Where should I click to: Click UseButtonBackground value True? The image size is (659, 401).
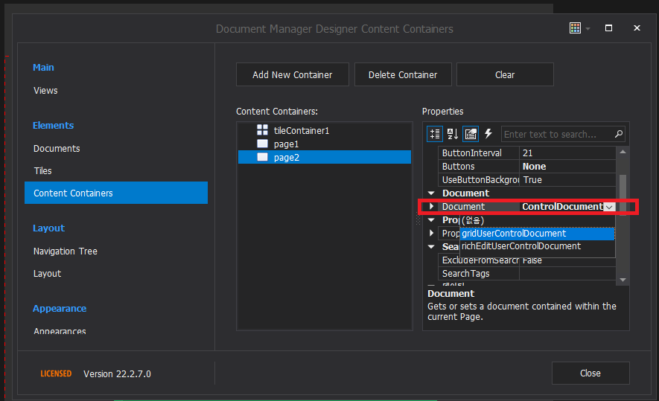(568, 180)
